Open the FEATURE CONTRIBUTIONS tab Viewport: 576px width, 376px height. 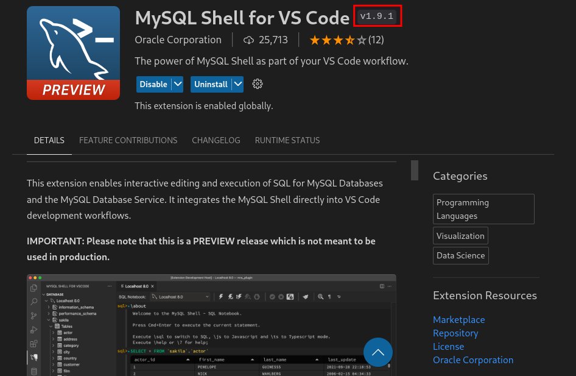pos(128,140)
